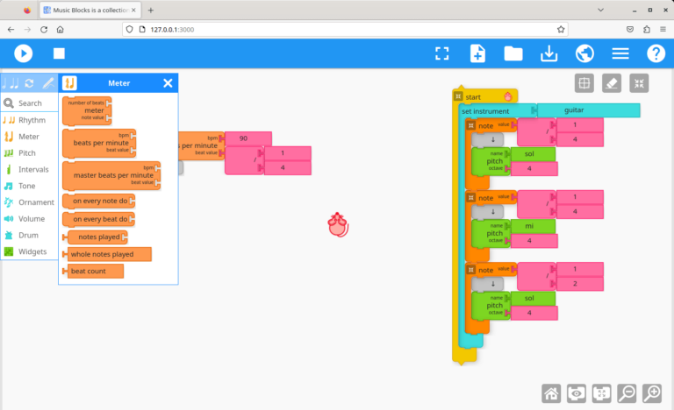Screen dimensions: 674x410
Task: Click the sol pitch in the third note
Action: (533, 298)
